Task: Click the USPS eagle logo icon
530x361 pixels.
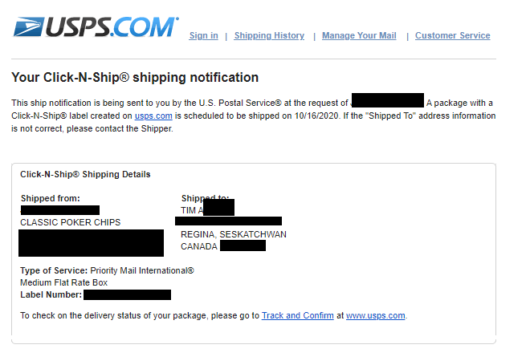Action: (27, 26)
